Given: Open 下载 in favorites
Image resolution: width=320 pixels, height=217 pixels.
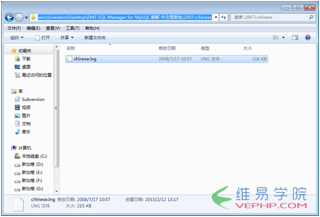Looking at the screenshot, I should point(26,59).
